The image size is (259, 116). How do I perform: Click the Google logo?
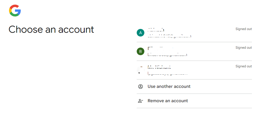pyautogui.click(x=15, y=11)
